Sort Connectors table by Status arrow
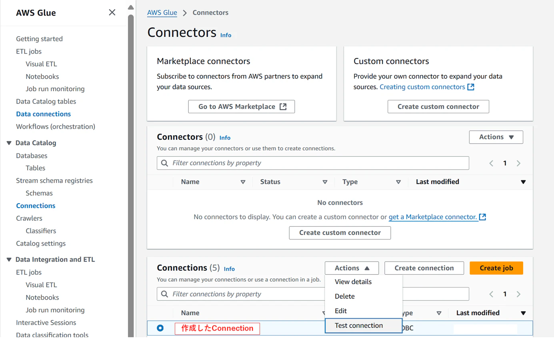554x338 pixels. click(x=325, y=182)
